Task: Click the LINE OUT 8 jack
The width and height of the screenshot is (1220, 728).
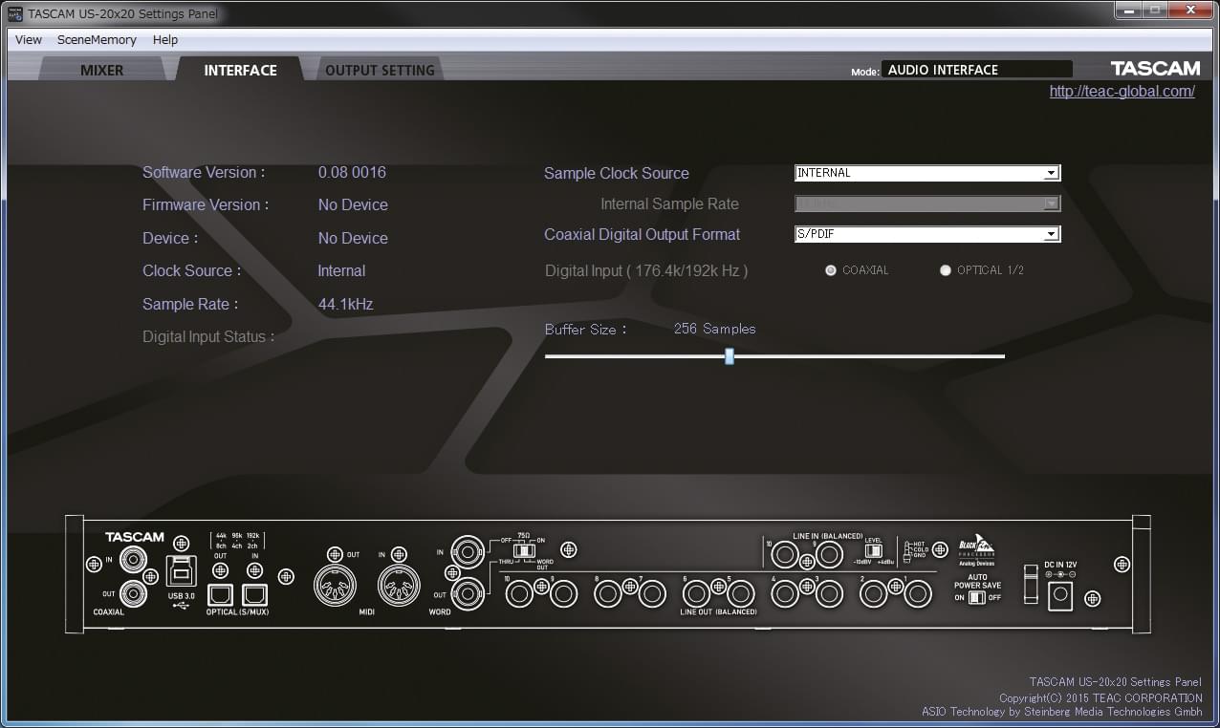Action: click(x=608, y=595)
